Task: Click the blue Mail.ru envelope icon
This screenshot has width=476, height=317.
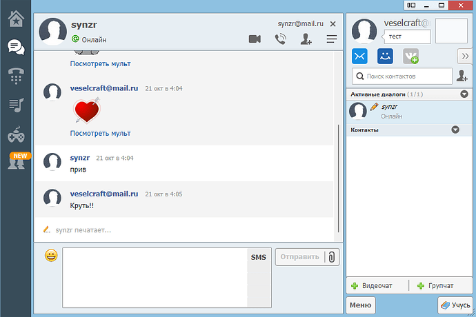Action: (360, 57)
